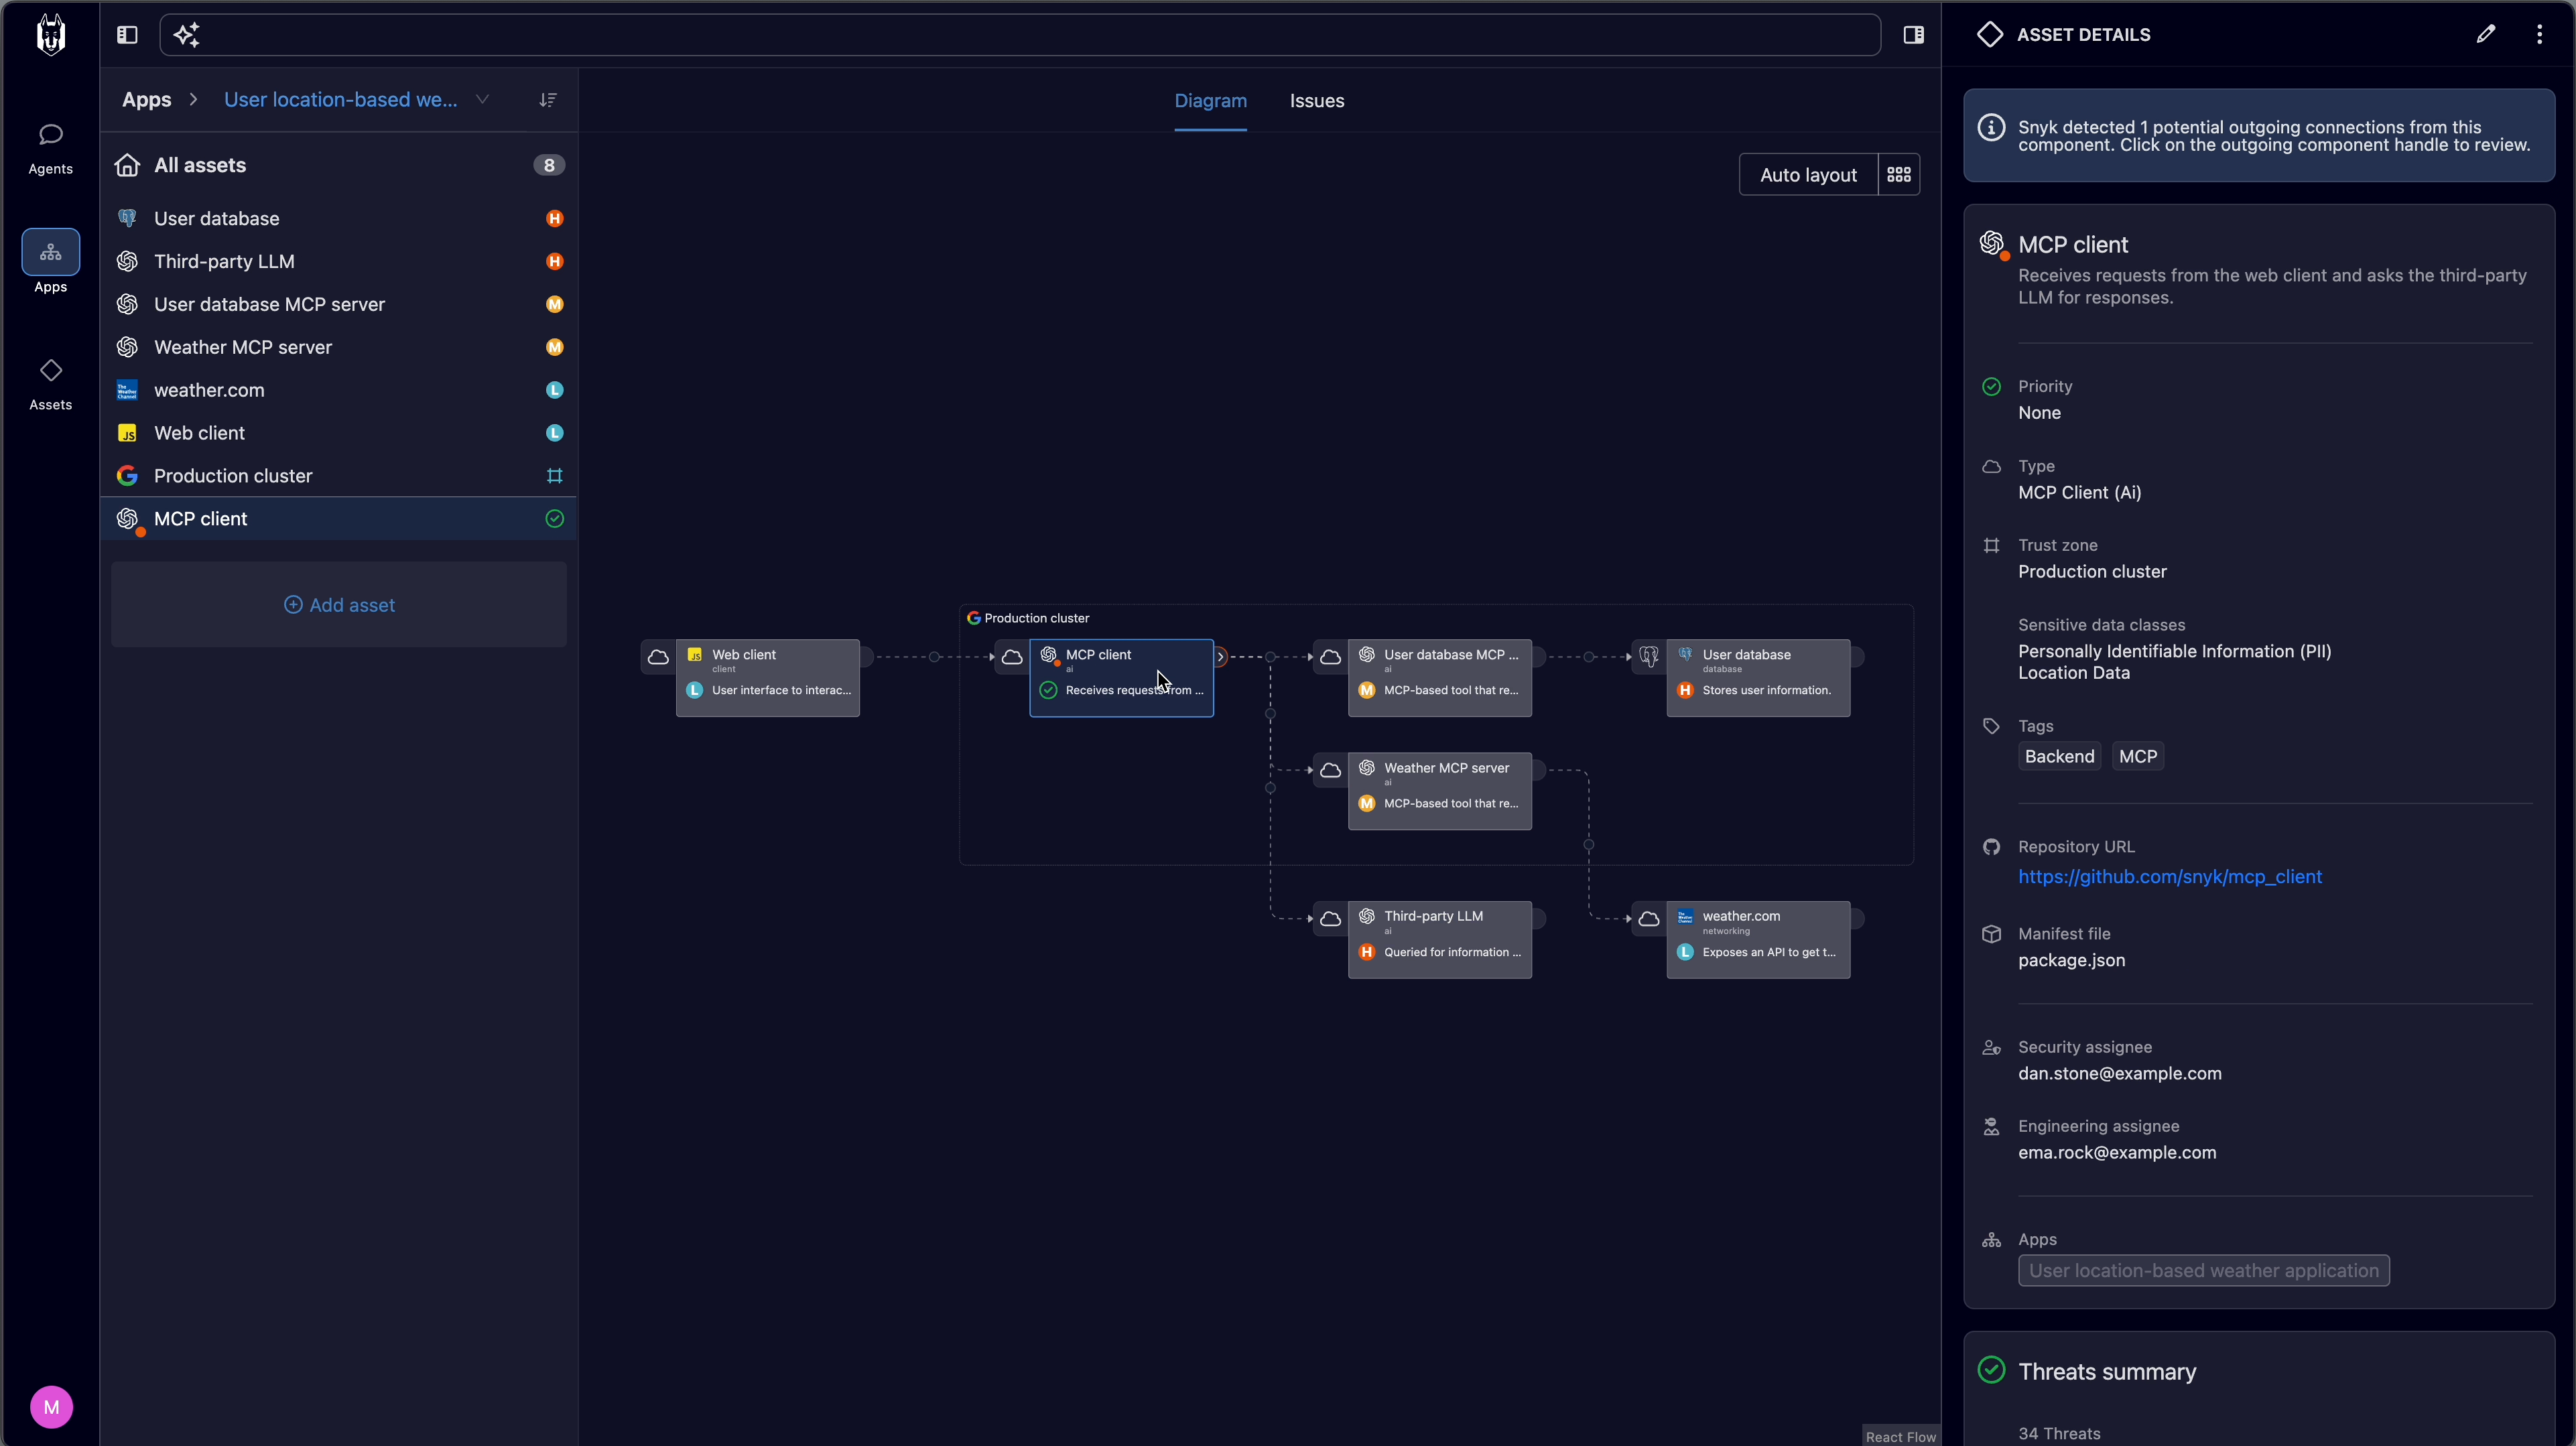Select the Diagram tab
Image resolution: width=2576 pixels, height=1446 pixels.
[1210, 101]
